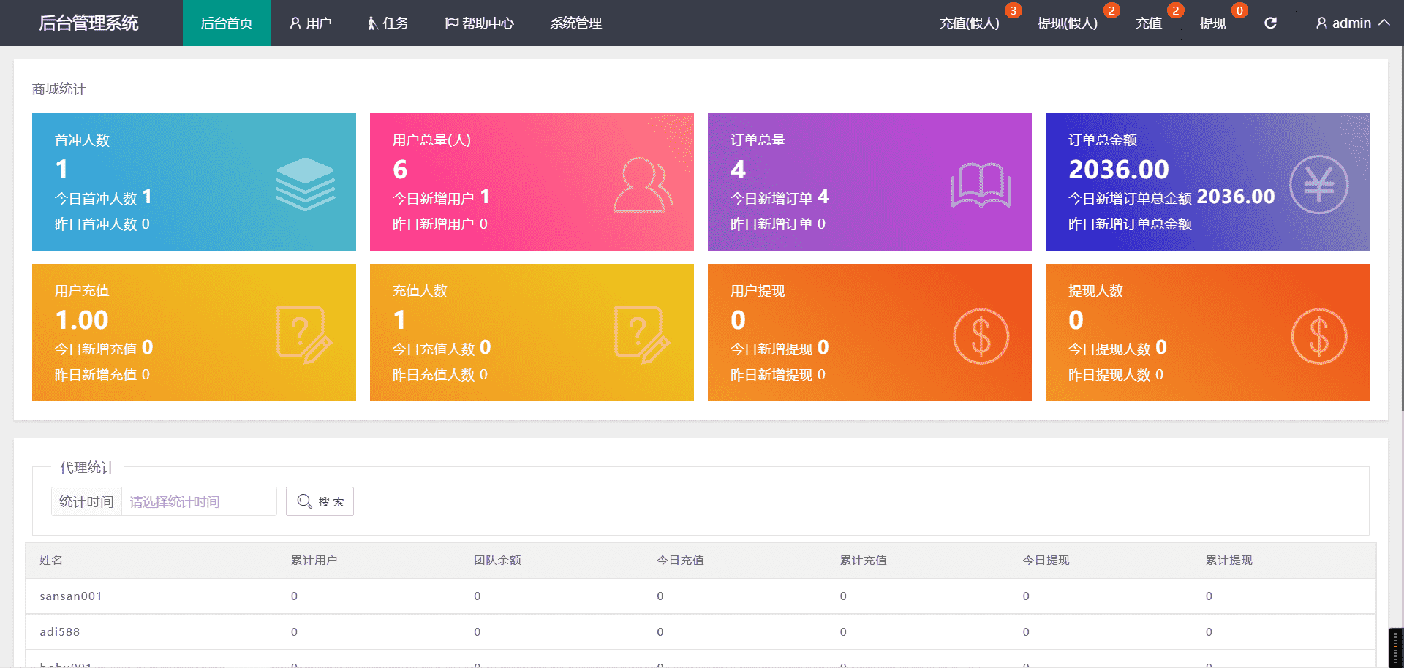This screenshot has width=1404, height=668.
Task: Open the 任务 navigation menu
Action: point(388,23)
